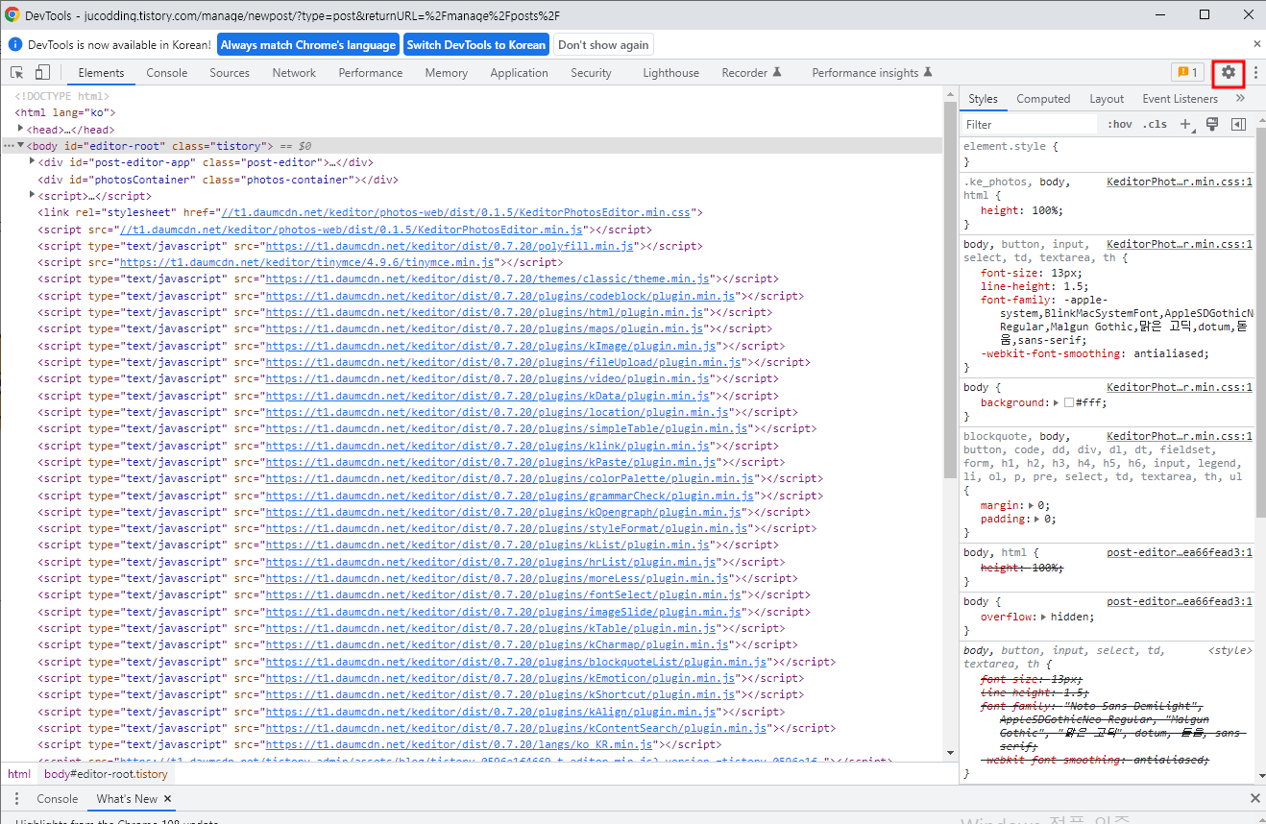This screenshot has width=1266, height=824.
Task: Expand margin shorthand property triangle
Action: (1032, 505)
